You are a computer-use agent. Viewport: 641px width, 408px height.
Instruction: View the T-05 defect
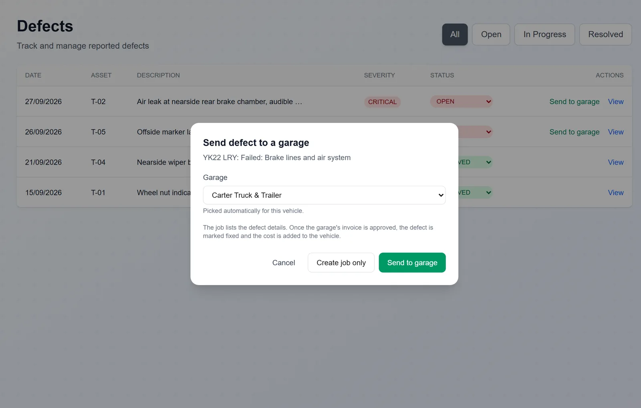click(x=615, y=132)
